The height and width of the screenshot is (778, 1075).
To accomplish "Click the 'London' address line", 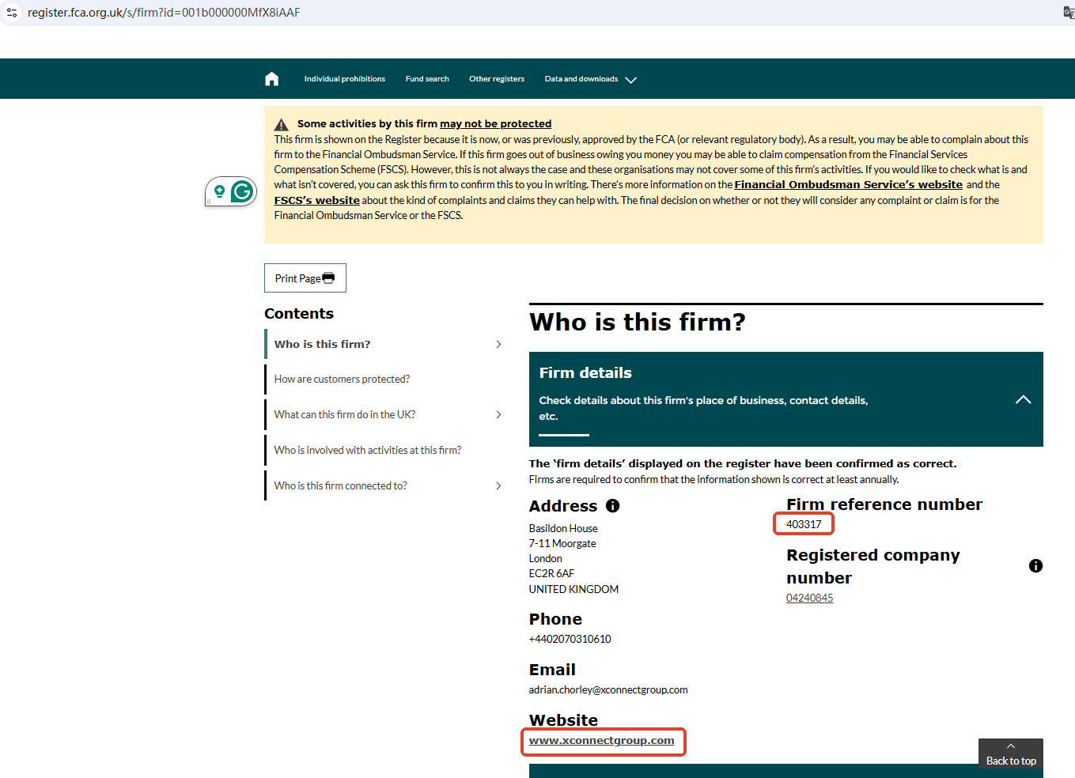I will [546, 559].
